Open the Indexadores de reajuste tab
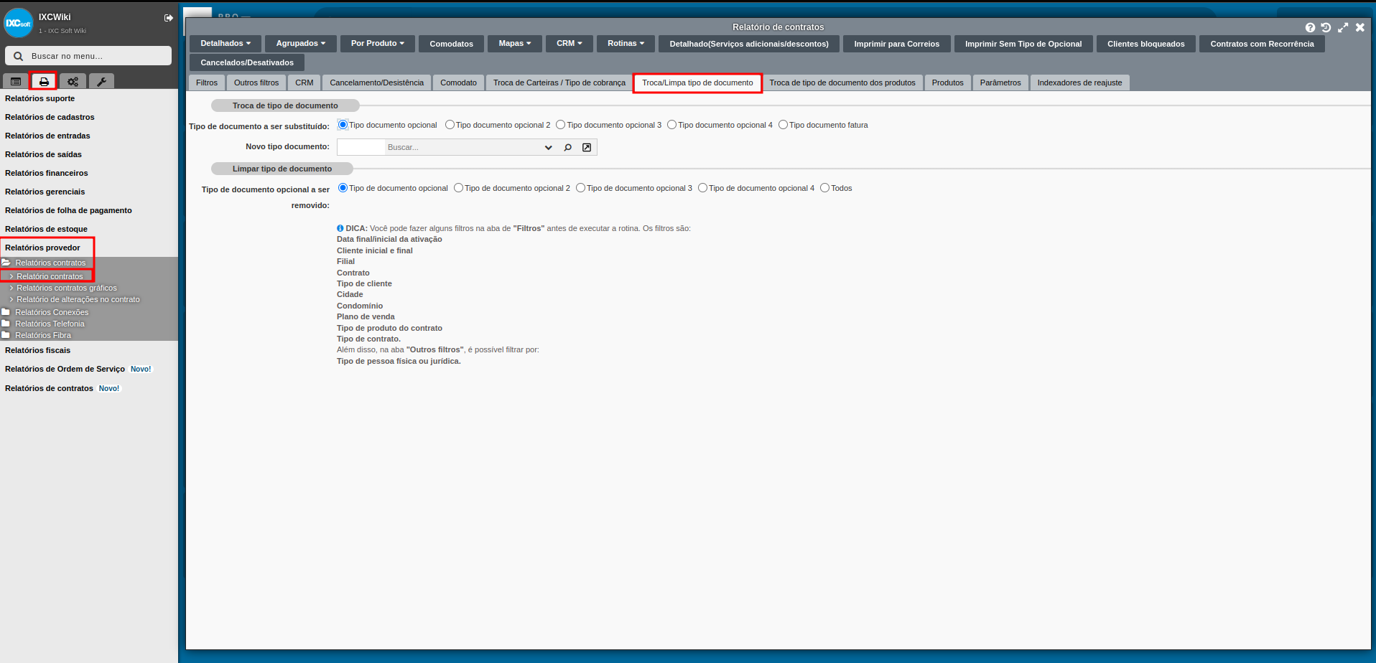The image size is (1376, 663). click(x=1079, y=83)
